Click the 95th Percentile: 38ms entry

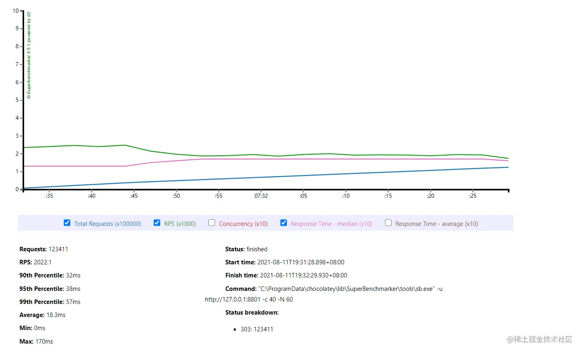pos(50,289)
